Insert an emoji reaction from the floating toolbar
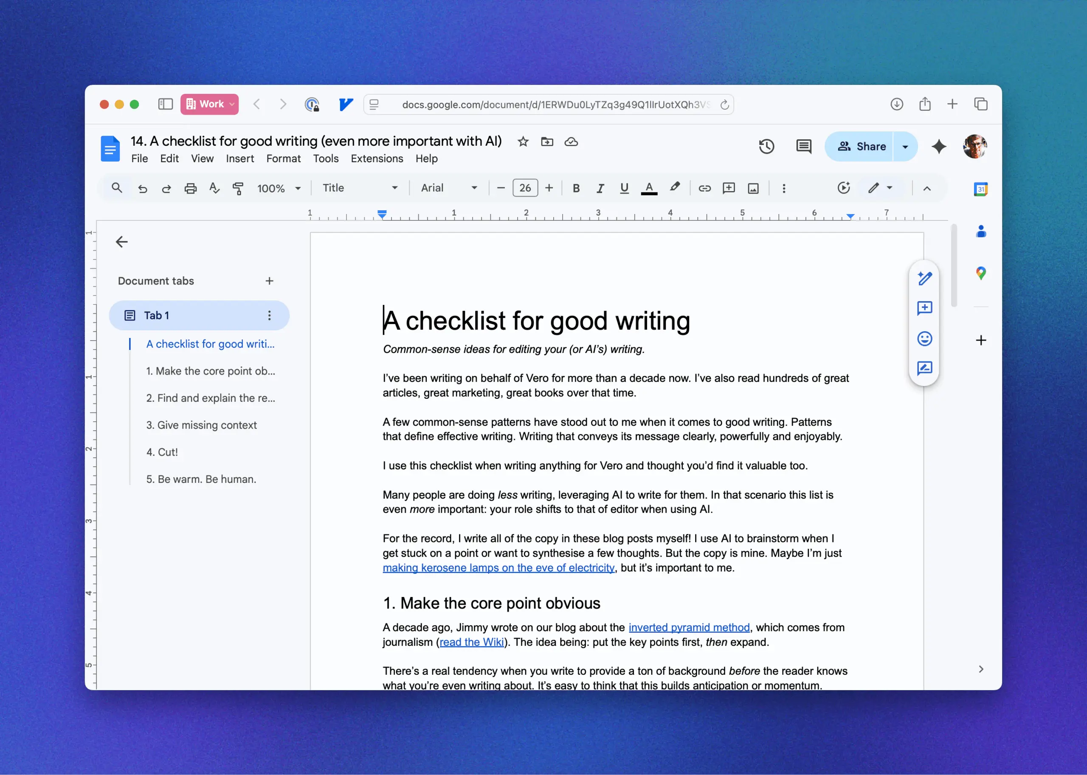 pos(925,339)
